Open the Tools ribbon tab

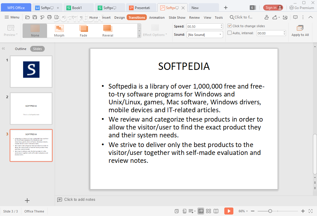point(218,18)
